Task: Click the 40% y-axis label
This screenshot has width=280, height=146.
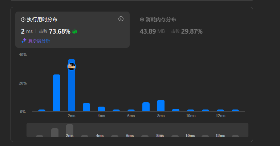Action: coord(23,55)
